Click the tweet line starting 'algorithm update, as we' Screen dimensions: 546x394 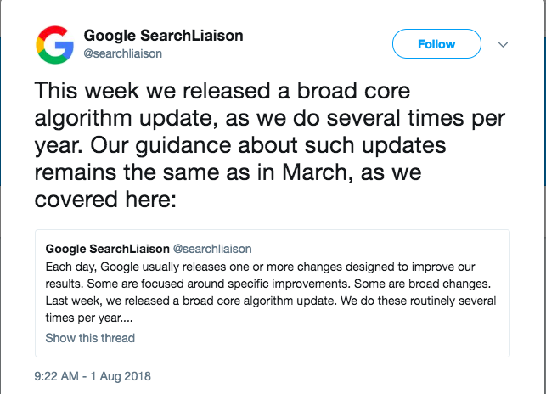[269, 118]
